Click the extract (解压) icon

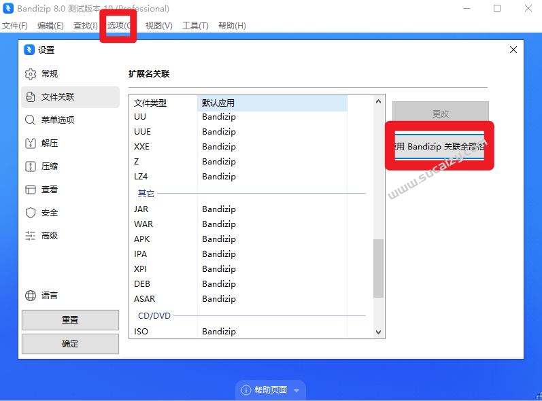point(31,143)
